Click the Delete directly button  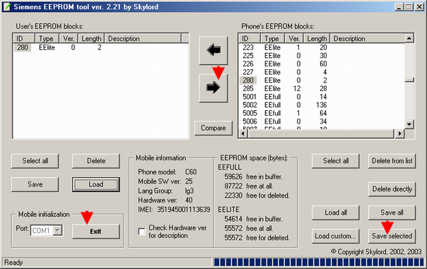coord(392,189)
